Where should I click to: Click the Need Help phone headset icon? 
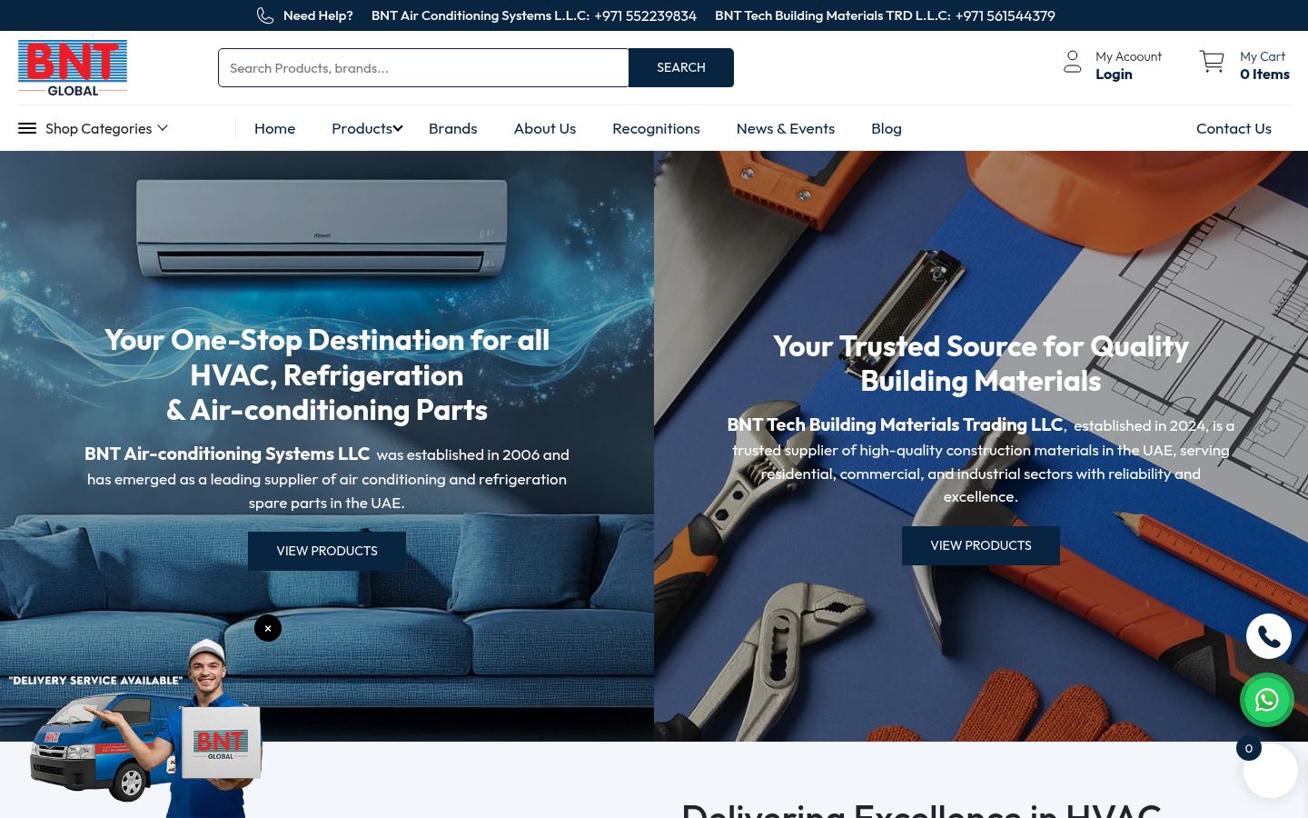click(x=265, y=15)
